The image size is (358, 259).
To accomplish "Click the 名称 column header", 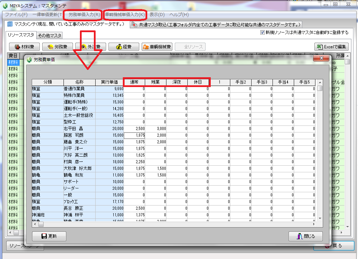I will 80,82.
